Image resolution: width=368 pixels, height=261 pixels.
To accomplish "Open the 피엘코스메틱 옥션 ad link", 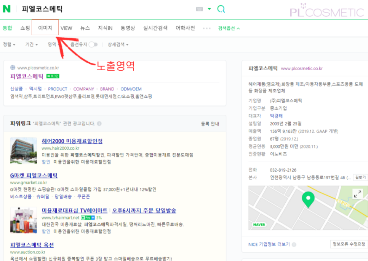I will (32, 245).
